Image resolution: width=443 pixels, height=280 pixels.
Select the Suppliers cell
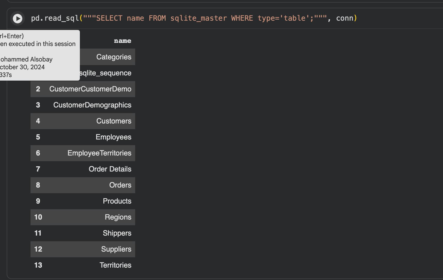(x=116, y=249)
